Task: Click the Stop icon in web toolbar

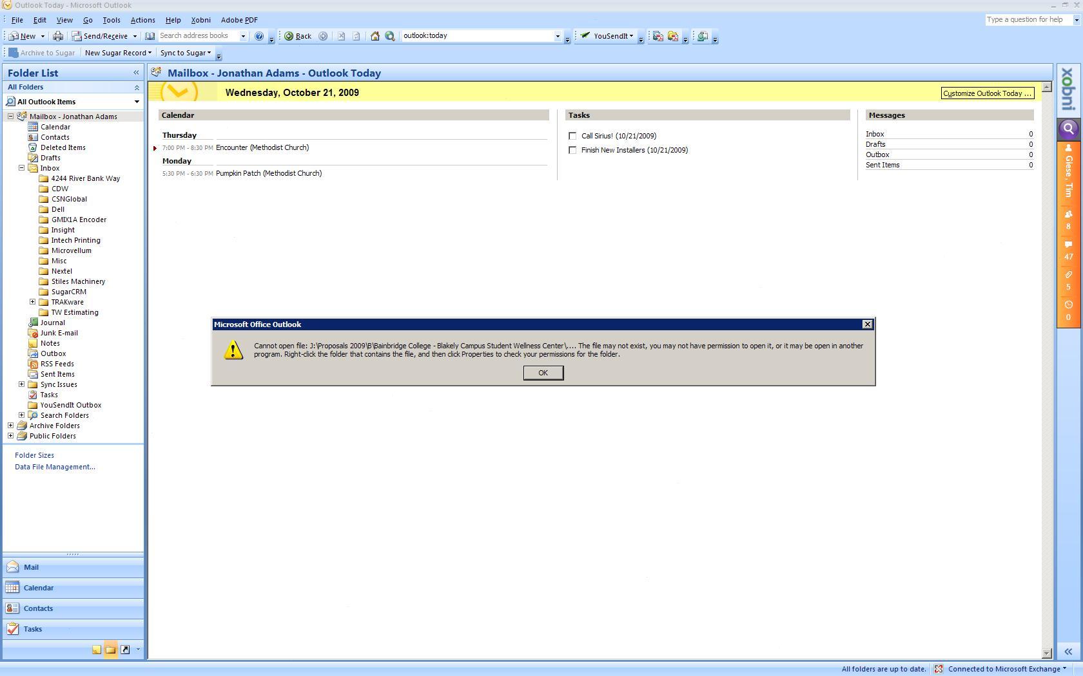Action: coord(341,36)
